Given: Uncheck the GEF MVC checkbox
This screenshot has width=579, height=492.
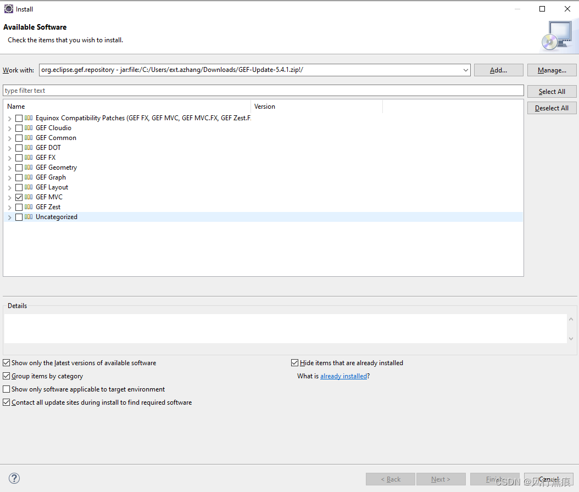Looking at the screenshot, I should click(x=19, y=198).
